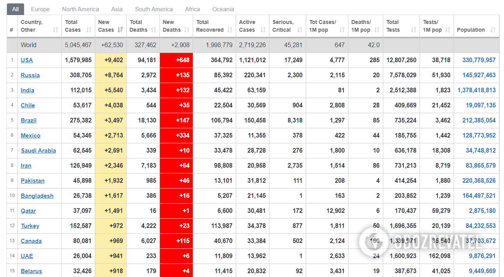Select the North America tab
The image size is (504, 277).
[81, 9]
